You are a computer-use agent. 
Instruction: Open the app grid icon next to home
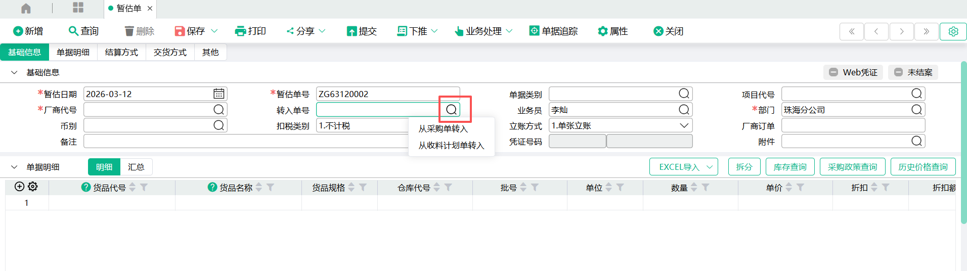click(78, 8)
